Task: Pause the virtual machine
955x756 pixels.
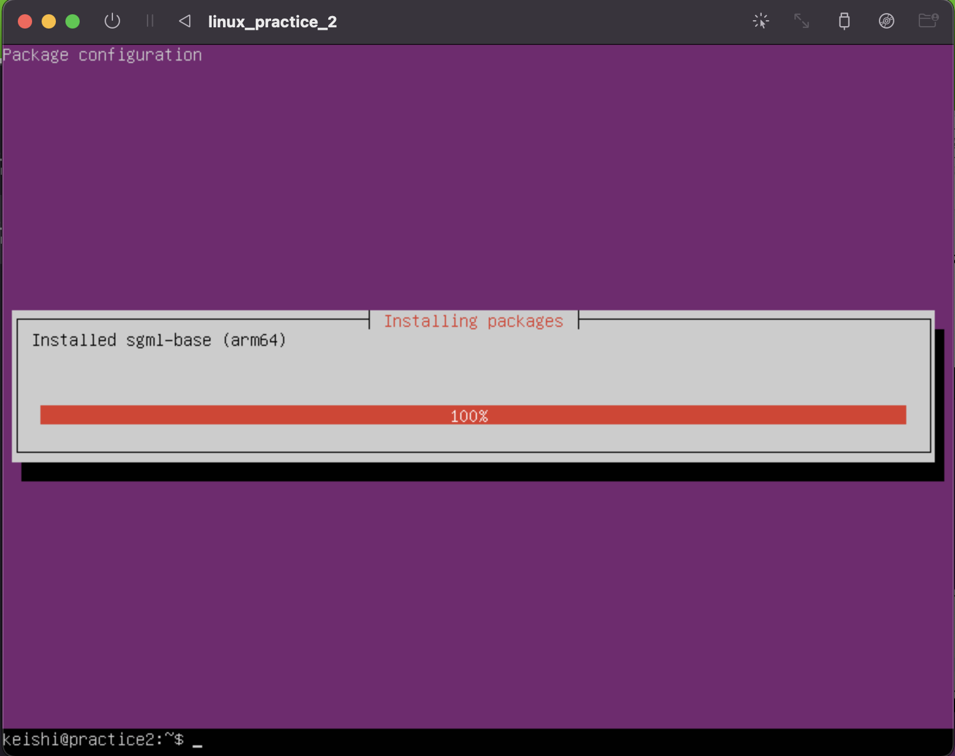Action: [150, 21]
